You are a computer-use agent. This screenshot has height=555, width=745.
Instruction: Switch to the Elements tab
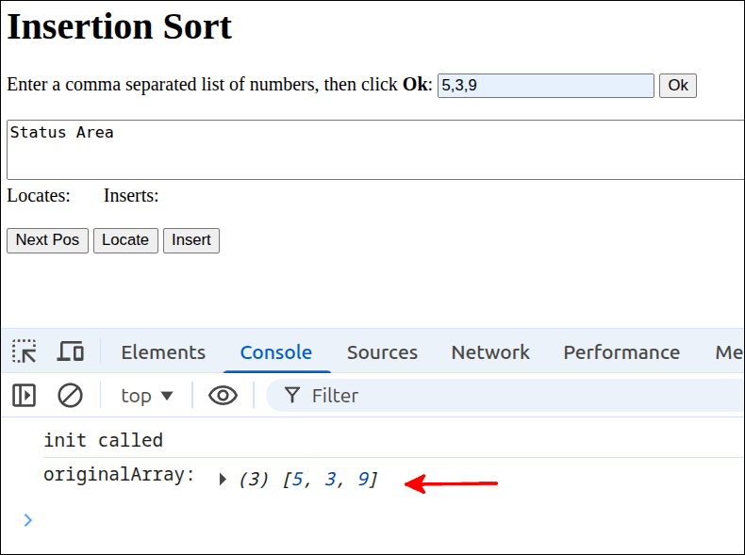click(x=163, y=352)
